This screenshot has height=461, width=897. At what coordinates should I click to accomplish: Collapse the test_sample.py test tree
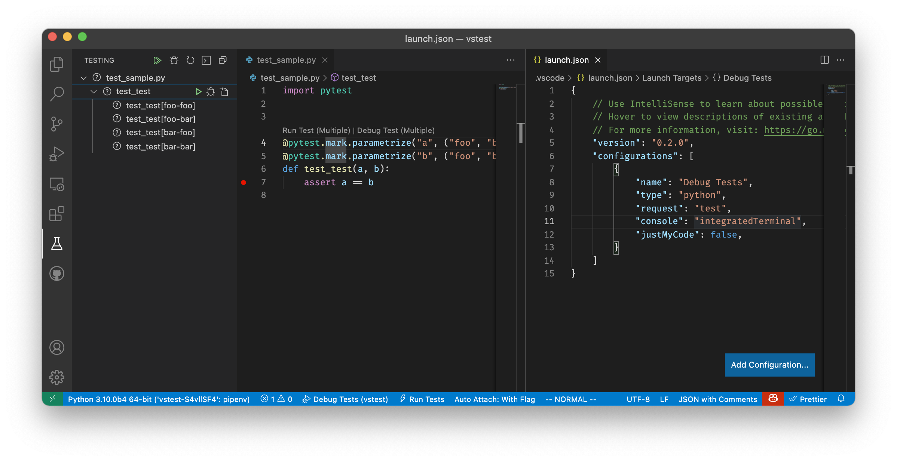[84, 78]
